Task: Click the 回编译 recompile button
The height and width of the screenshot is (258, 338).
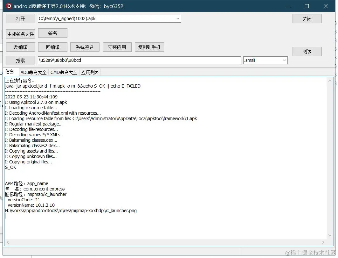Action: [x=52, y=47]
